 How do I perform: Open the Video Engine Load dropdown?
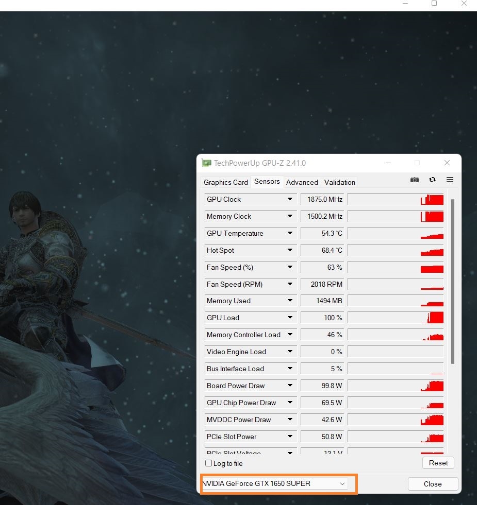[x=290, y=352]
